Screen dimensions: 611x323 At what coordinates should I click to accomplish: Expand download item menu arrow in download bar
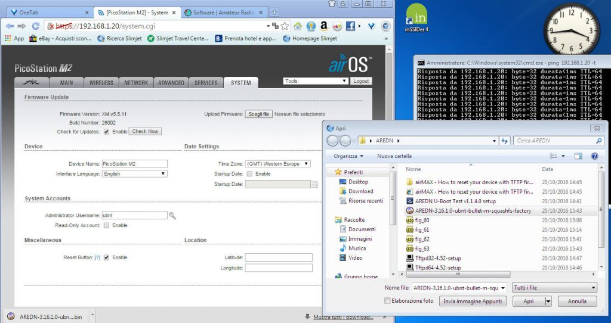(92, 315)
